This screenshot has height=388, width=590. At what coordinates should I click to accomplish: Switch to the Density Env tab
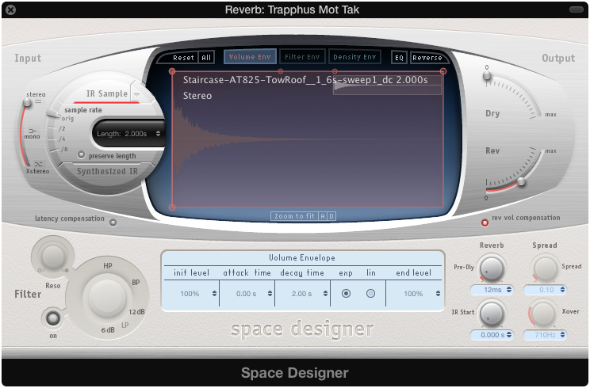pos(354,57)
